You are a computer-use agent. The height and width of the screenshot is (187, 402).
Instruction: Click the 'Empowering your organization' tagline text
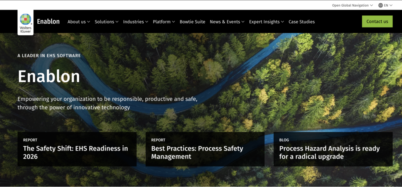[108, 103]
